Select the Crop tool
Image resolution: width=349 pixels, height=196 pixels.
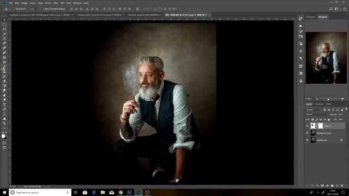(4, 39)
